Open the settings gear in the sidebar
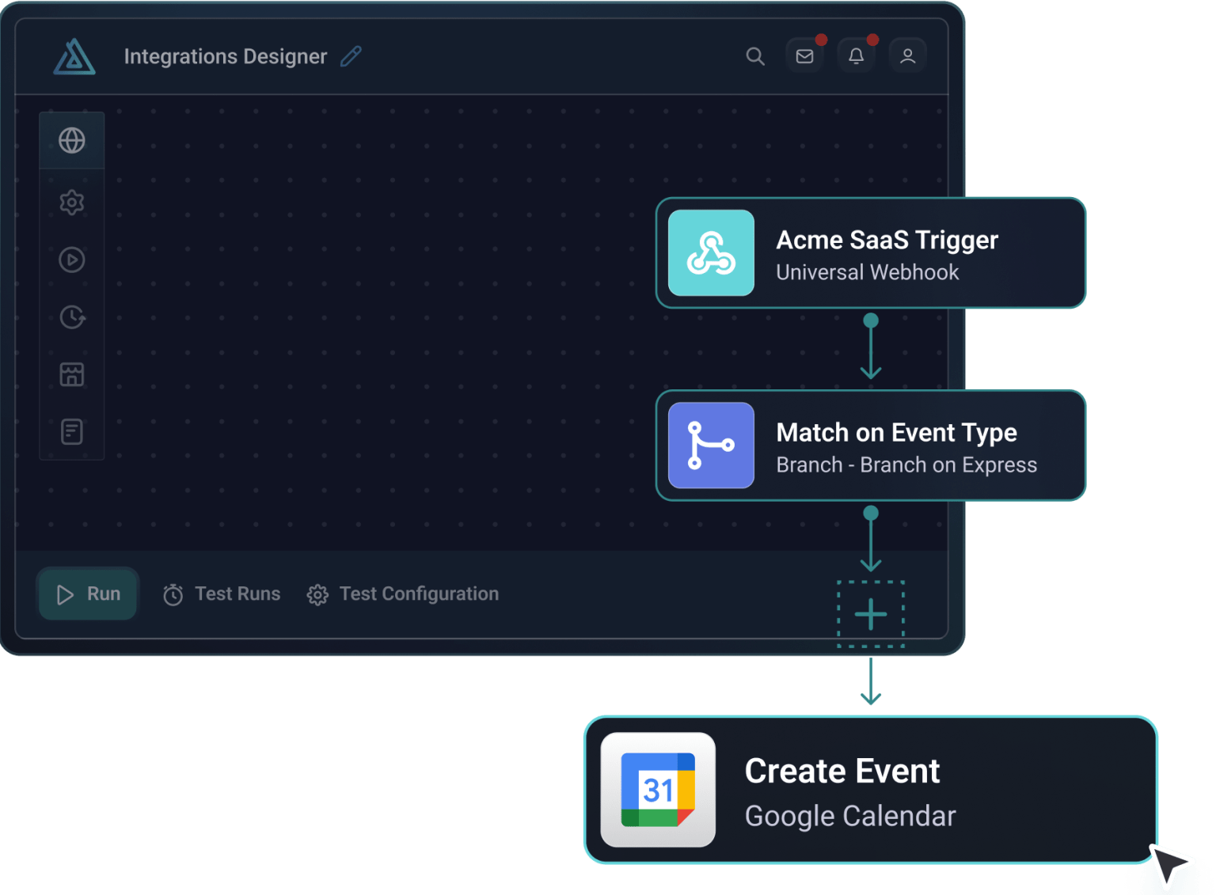 pos(72,203)
